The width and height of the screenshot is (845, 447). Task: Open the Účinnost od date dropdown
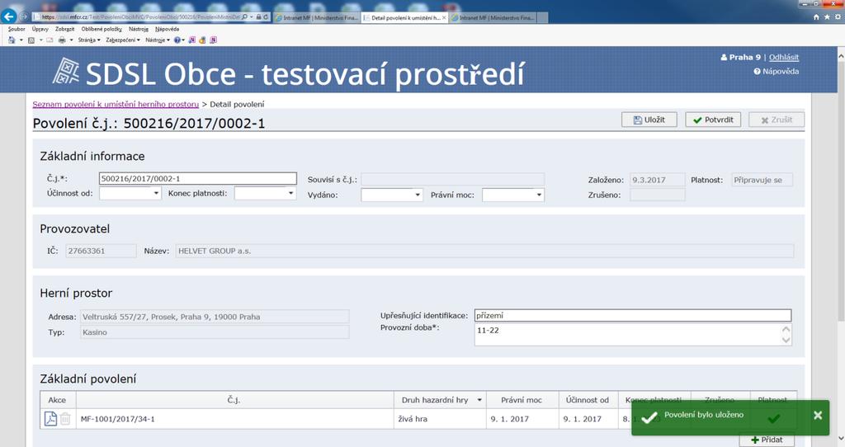[156, 193]
